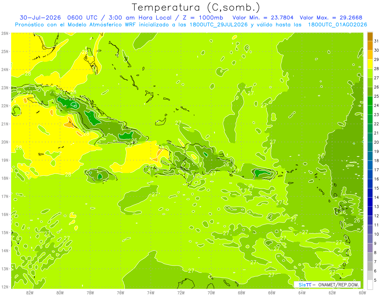Click the colorbar swatch between 27 and 28
Viewport: 385px width, 297px height.
(x=370, y=73)
